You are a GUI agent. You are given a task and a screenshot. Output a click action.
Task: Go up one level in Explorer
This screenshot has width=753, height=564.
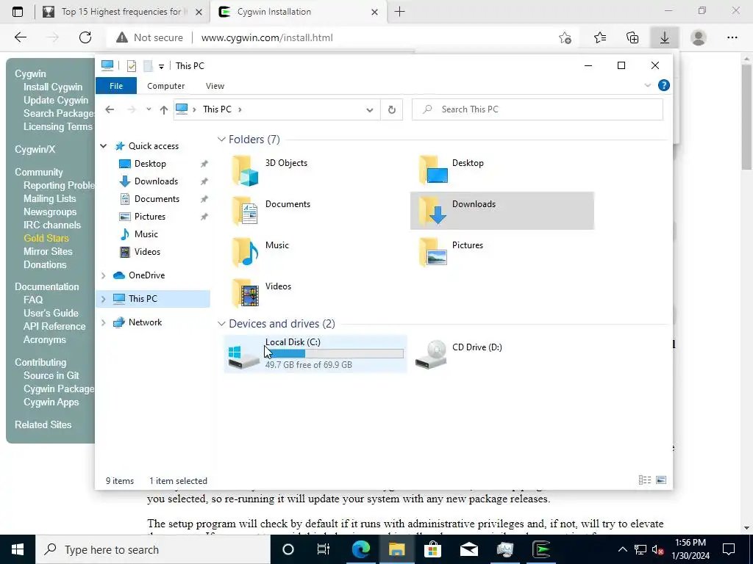(164, 110)
